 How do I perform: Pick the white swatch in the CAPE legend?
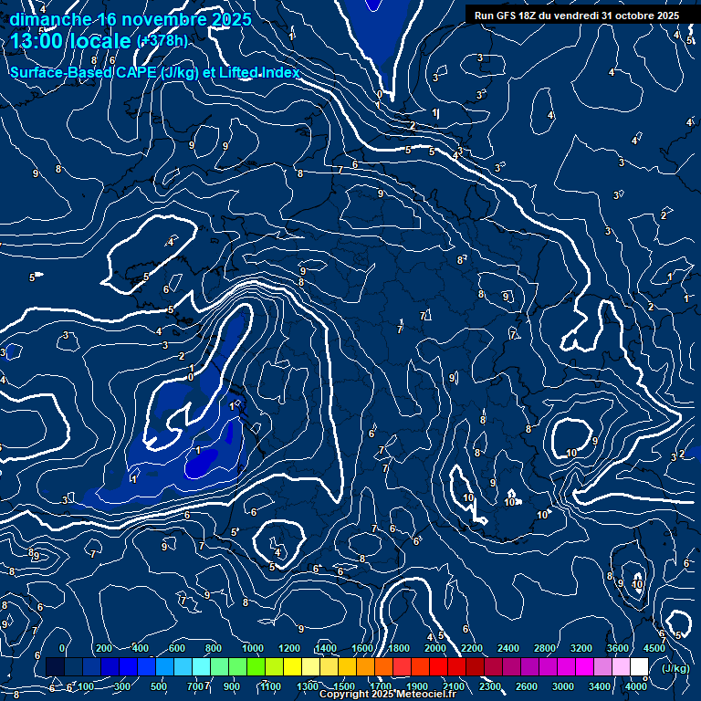point(639,666)
